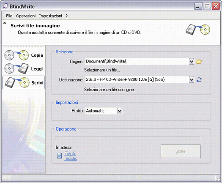Select the Leggi mode in sidebar
The height and width of the screenshot is (183, 222).
coord(24,69)
